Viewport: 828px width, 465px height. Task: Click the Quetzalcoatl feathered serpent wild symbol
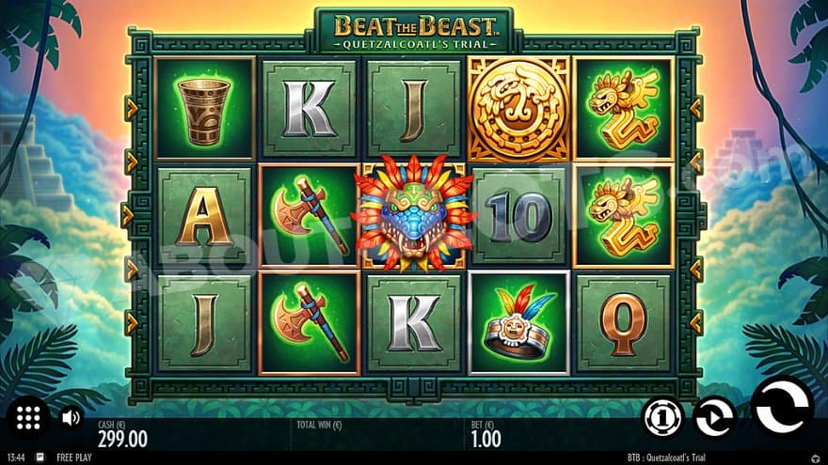tap(413, 214)
